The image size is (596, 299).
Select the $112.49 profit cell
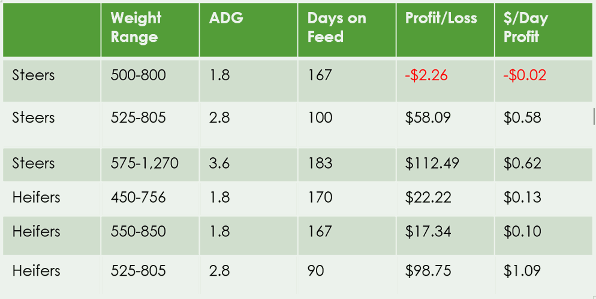coord(432,163)
